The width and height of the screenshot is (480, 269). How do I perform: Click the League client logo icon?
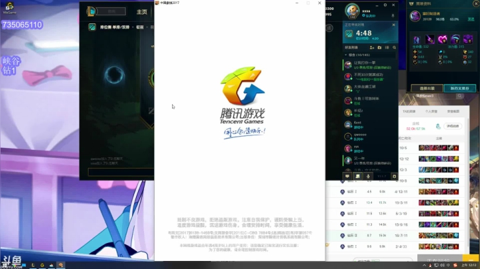coord(91,11)
